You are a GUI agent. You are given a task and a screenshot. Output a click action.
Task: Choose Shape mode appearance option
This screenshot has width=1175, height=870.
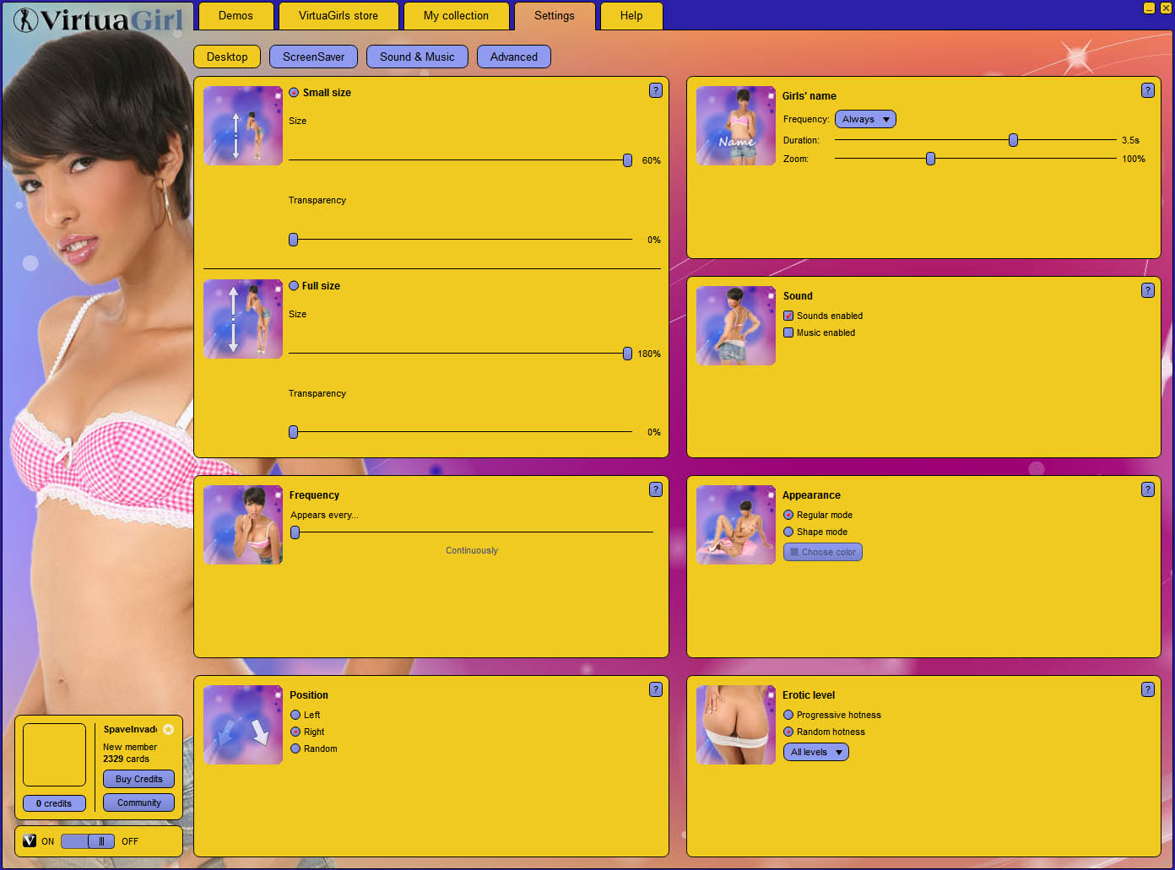tap(788, 532)
